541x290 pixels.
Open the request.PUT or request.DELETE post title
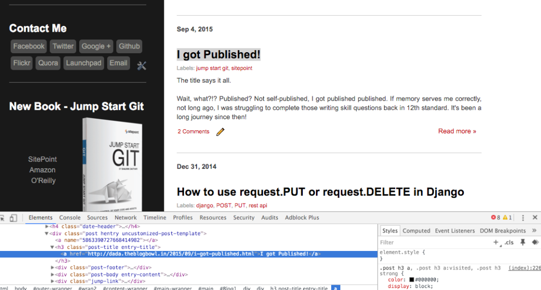pyautogui.click(x=320, y=192)
